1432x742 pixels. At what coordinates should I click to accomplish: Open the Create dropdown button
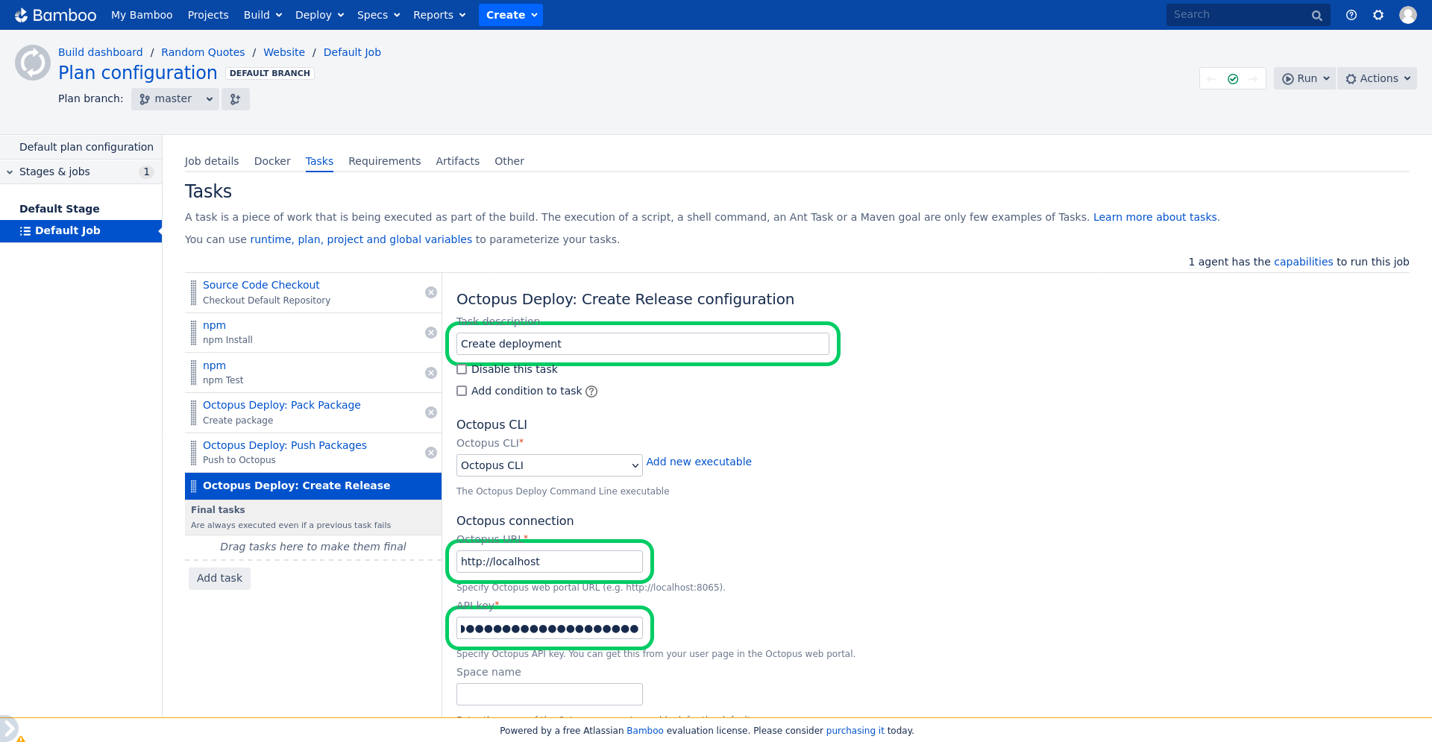coord(511,15)
